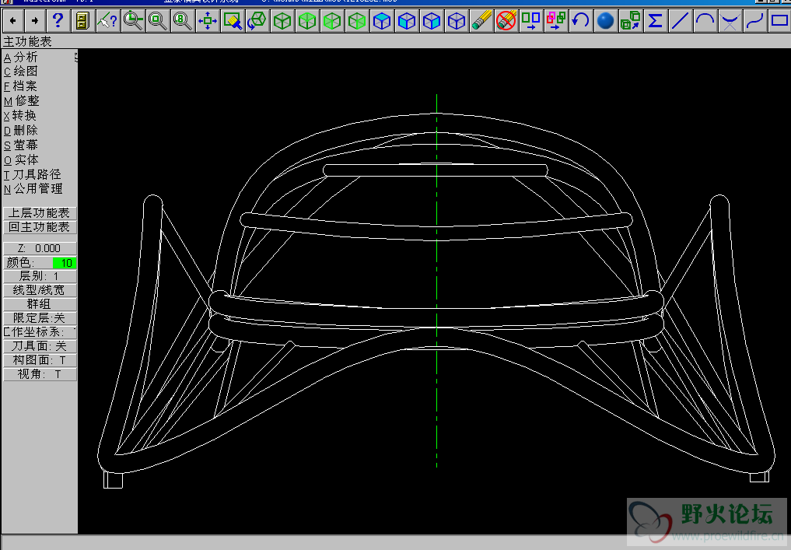791x550 pixels.
Task: Click the previous toolbar page left arrow
Action: coord(12,21)
